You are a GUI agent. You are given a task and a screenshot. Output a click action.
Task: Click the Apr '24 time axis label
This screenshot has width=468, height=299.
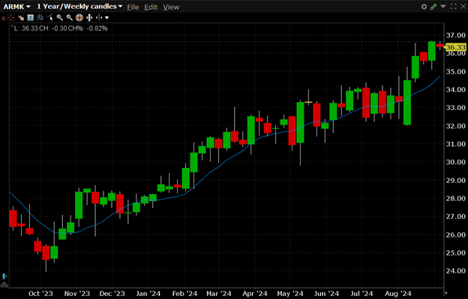(x=255, y=294)
